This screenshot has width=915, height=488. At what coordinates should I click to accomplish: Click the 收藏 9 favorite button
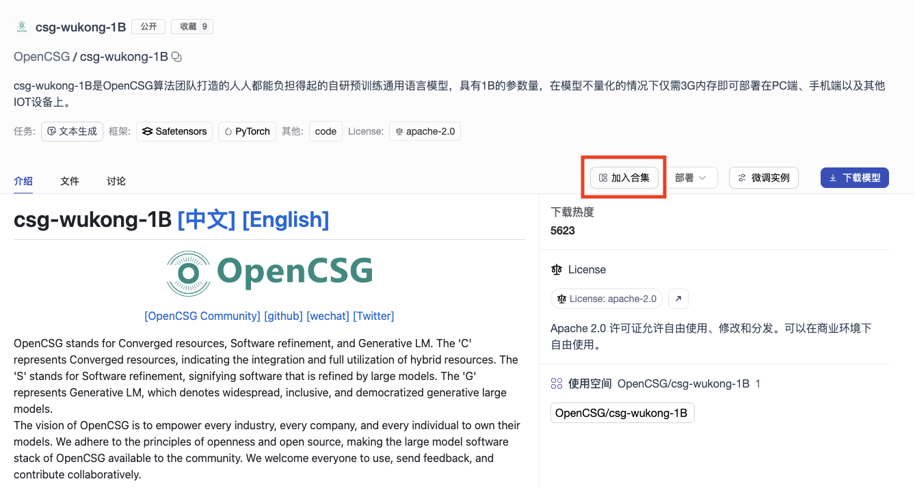(192, 27)
